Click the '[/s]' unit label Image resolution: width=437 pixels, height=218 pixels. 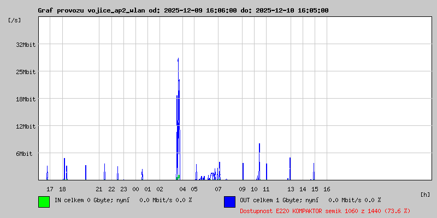pyautogui.click(x=15, y=20)
